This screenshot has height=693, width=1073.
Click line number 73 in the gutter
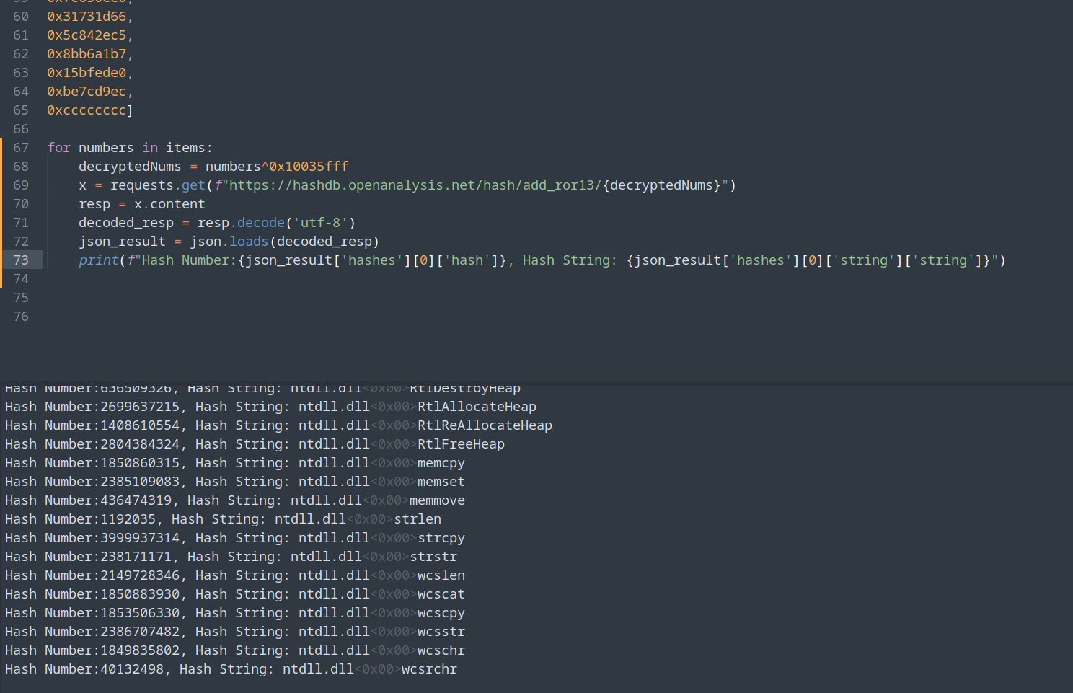point(21,260)
